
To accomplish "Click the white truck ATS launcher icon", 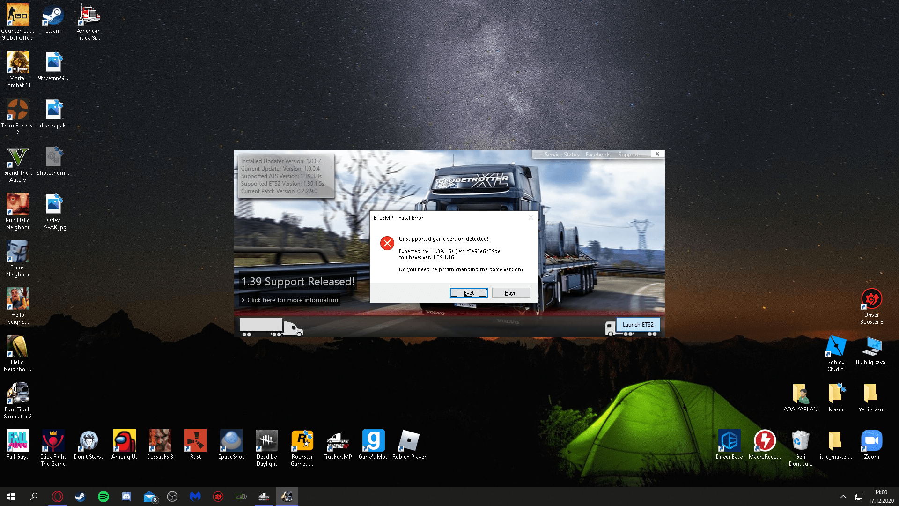I will [x=271, y=327].
